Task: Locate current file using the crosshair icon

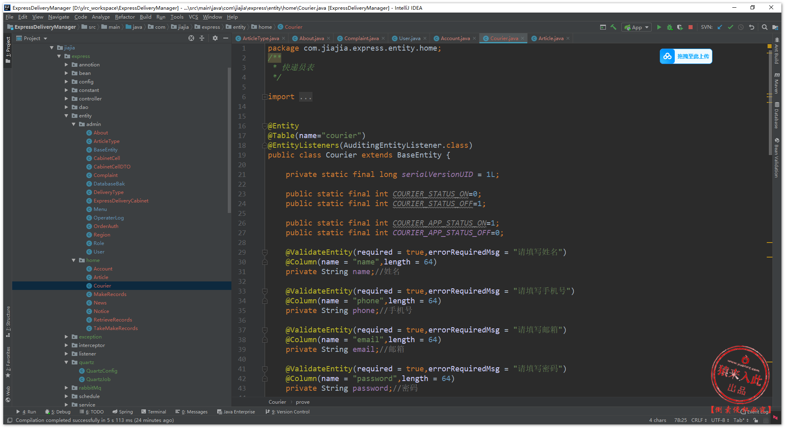Action: pos(191,38)
